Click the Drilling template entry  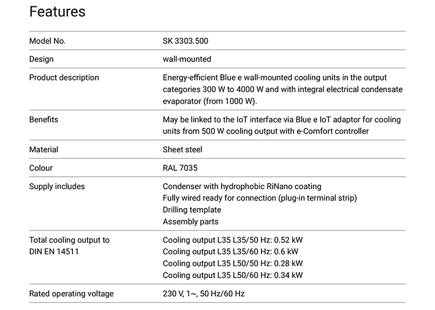[x=192, y=210]
